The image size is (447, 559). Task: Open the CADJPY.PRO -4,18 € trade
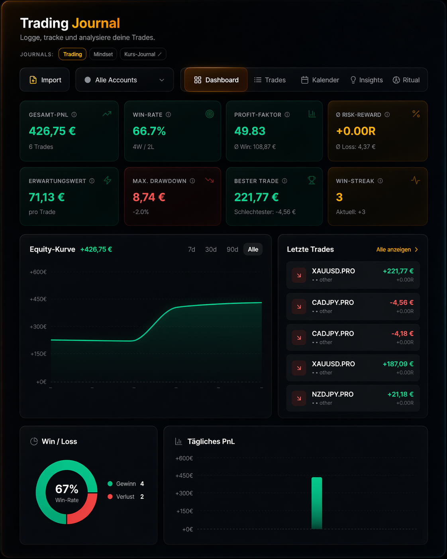[x=353, y=338]
